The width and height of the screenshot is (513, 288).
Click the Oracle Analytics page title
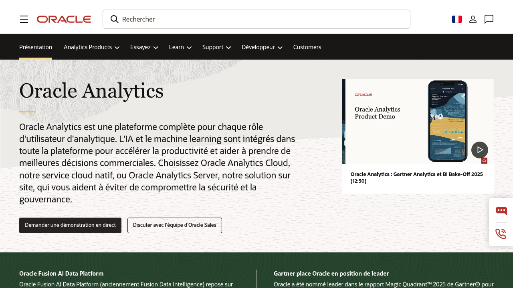(x=91, y=91)
